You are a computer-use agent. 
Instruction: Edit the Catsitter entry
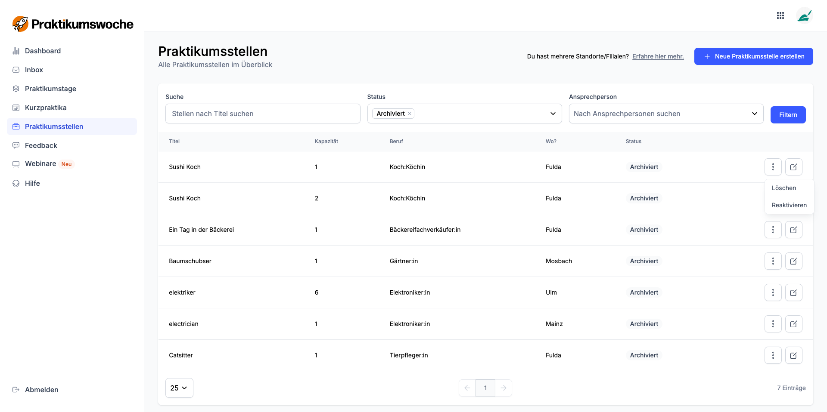pos(793,355)
